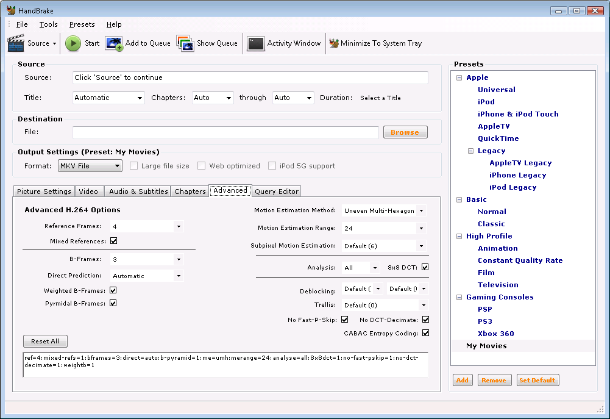
Task: Collapse the Basic presets group
Action: click(459, 199)
